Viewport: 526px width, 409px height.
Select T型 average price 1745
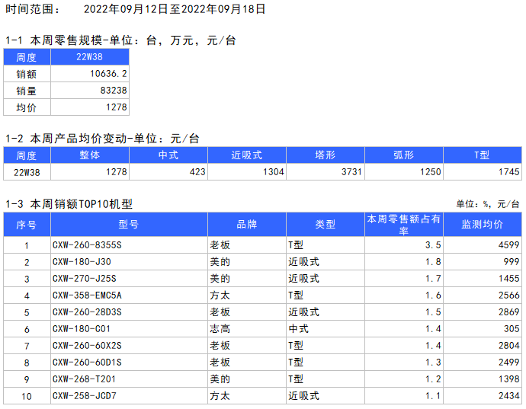[x=509, y=172]
